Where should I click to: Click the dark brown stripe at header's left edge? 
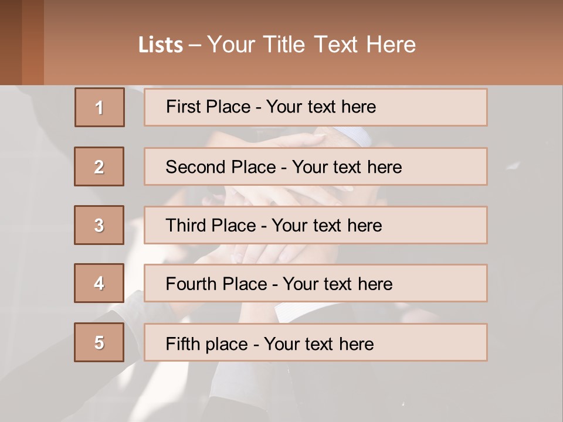pos(11,42)
